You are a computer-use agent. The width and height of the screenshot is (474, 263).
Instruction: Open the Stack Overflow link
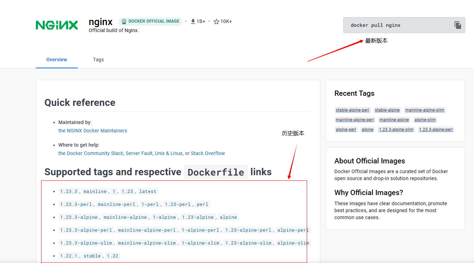(x=208, y=153)
